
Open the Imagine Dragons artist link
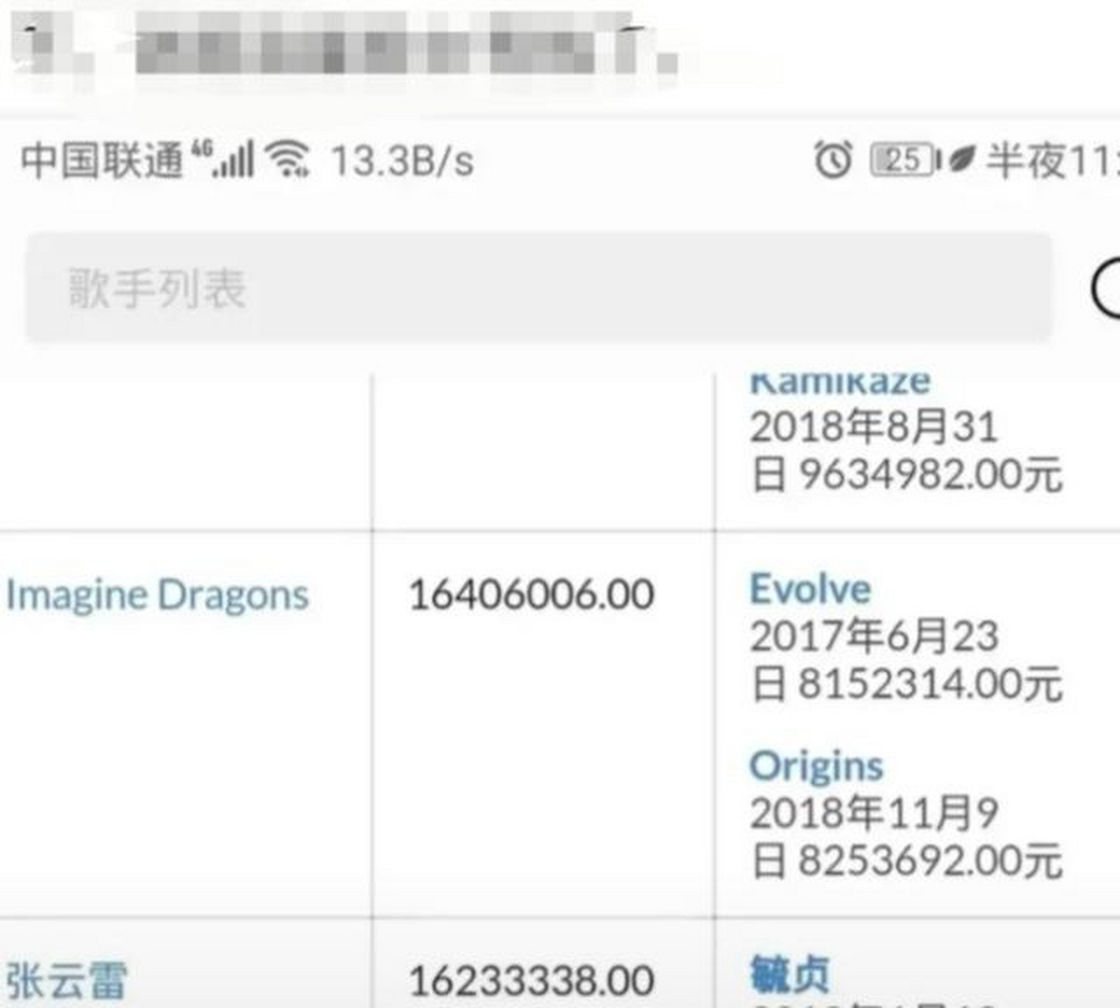coord(156,595)
